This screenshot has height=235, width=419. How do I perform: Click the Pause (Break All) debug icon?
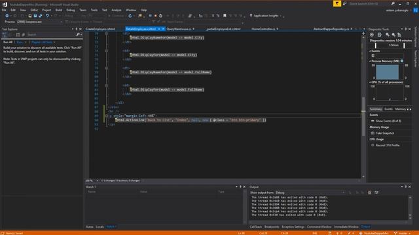[151, 16]
